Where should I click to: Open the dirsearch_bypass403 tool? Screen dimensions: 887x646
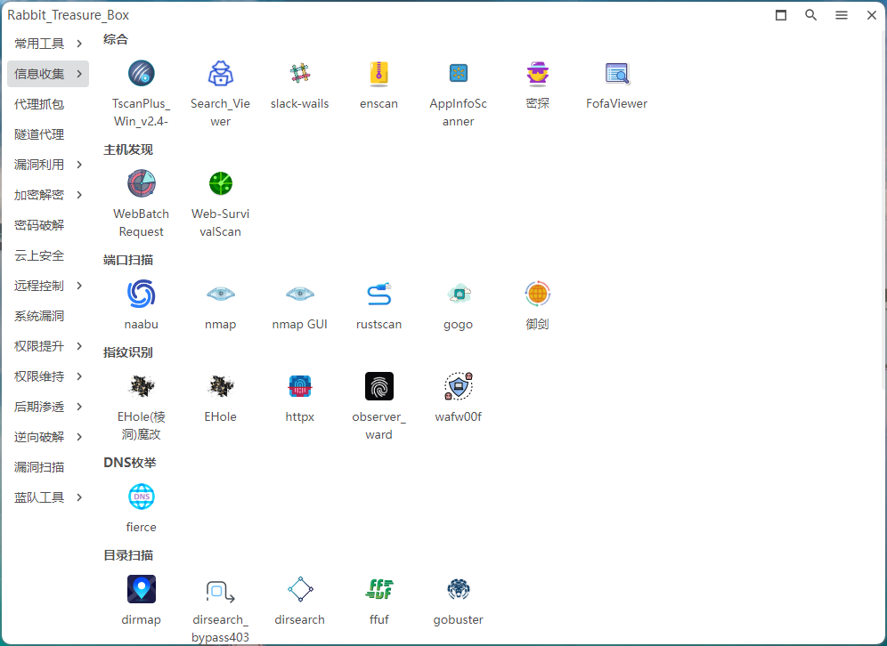221,591
